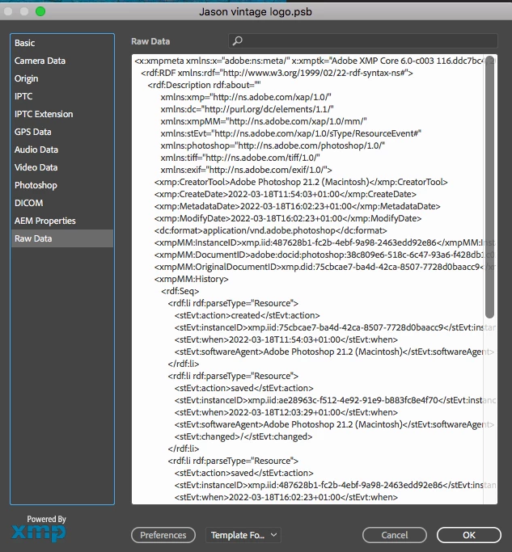
Task: Select Raw Data sidebar entry
Action: click(62, 238)
